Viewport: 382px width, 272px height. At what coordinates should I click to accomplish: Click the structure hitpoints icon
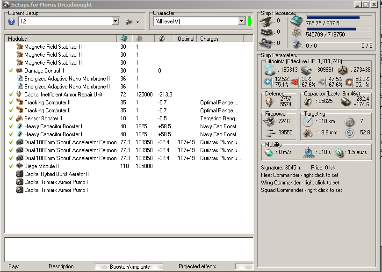(x=343, y=70)
